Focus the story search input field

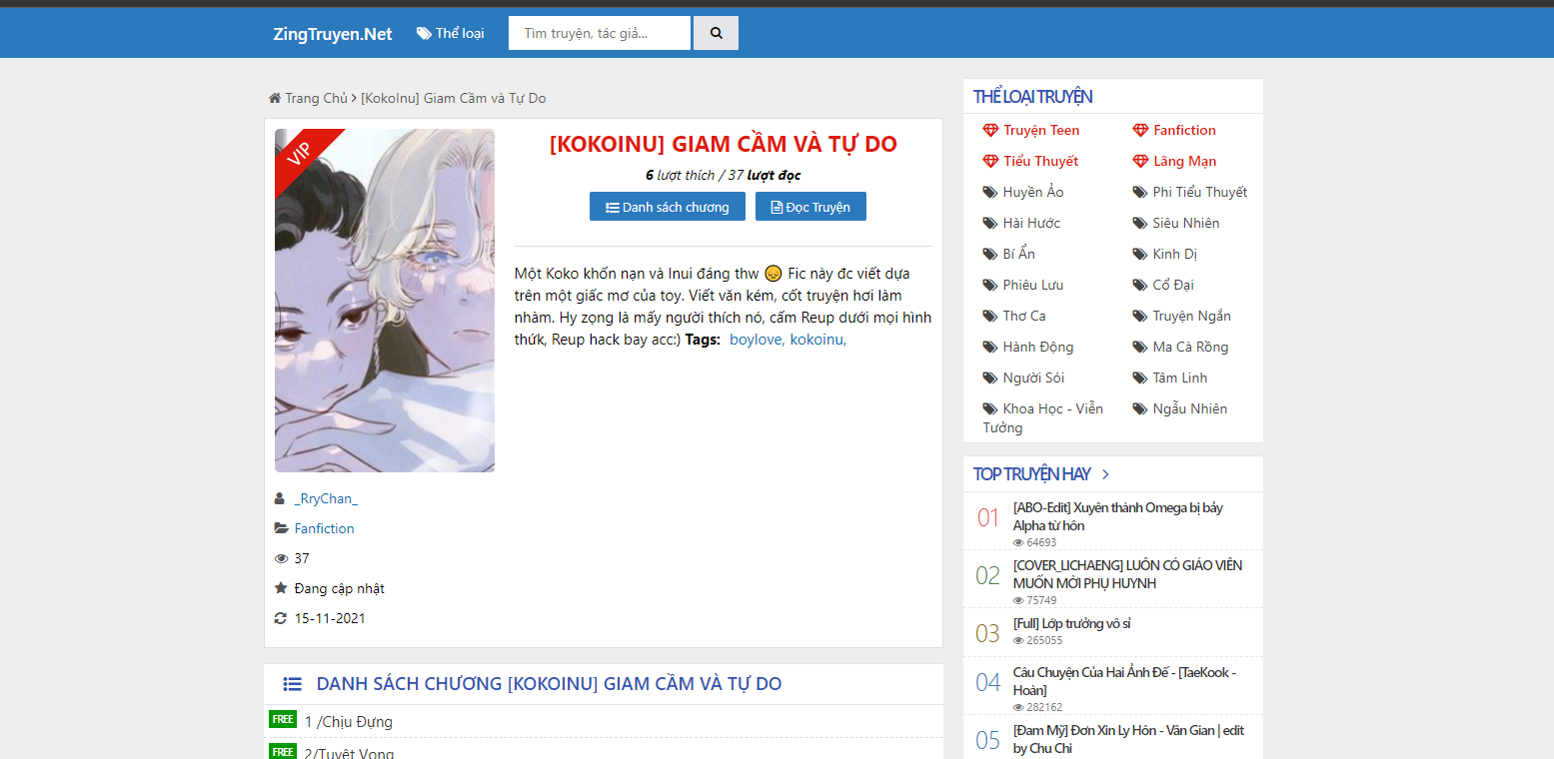[x=600, y=33]
